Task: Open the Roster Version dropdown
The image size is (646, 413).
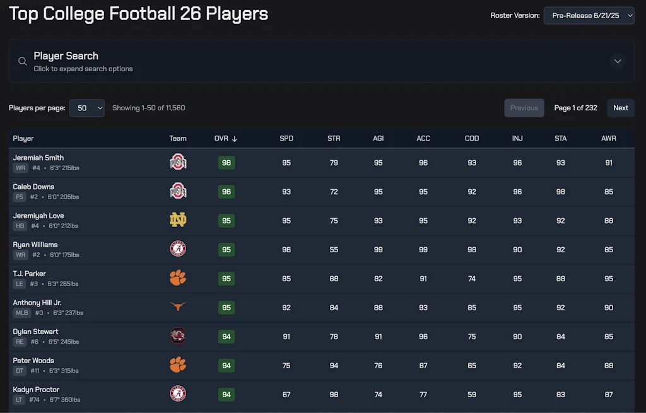Action: pos(589,15)
